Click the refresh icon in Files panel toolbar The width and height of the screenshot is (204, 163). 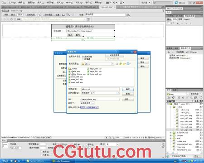pyautogui.click(x=173, y=97)
